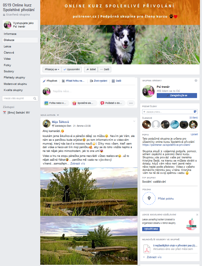Image resolution: width=202 pixels, height=266 pixels.
Task: Select the Příspěvek composer tab
Action: 50,81
